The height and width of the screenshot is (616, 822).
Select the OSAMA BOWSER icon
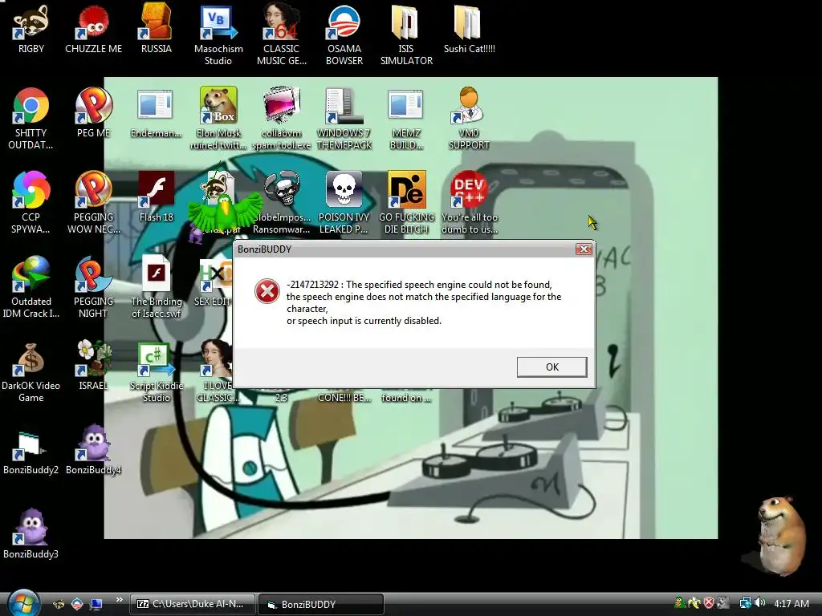344,35
